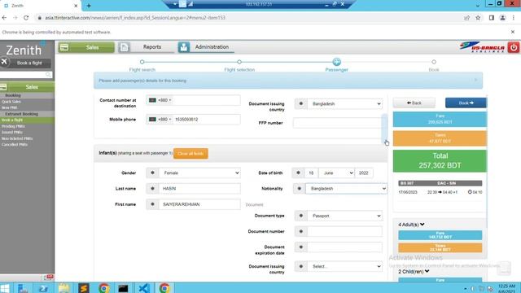
Task: Click the Administration tab icon
Action: tap(183, 47)
